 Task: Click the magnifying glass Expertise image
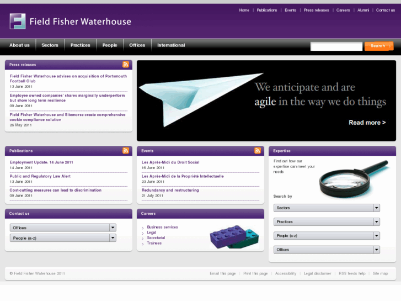354,179
